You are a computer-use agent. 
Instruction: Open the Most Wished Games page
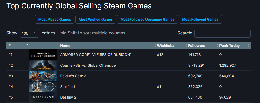coord(96,19)
